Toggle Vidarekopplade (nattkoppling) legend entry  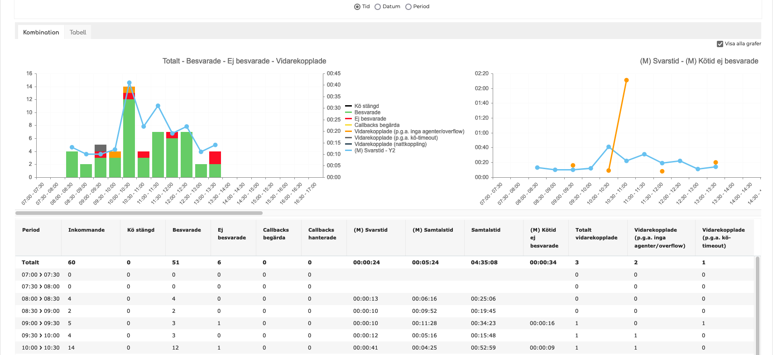(x=390, y=144)
